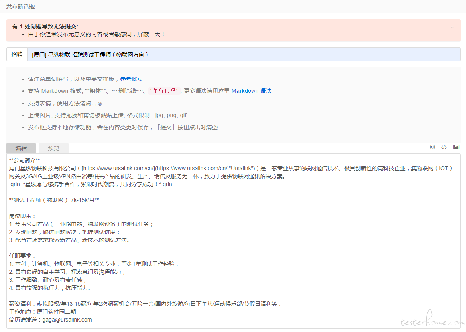Image resolution: width=466 pixels, height=332 pixels.
Task: Open the Markdown 语法 link
Action: pos(252,91)
